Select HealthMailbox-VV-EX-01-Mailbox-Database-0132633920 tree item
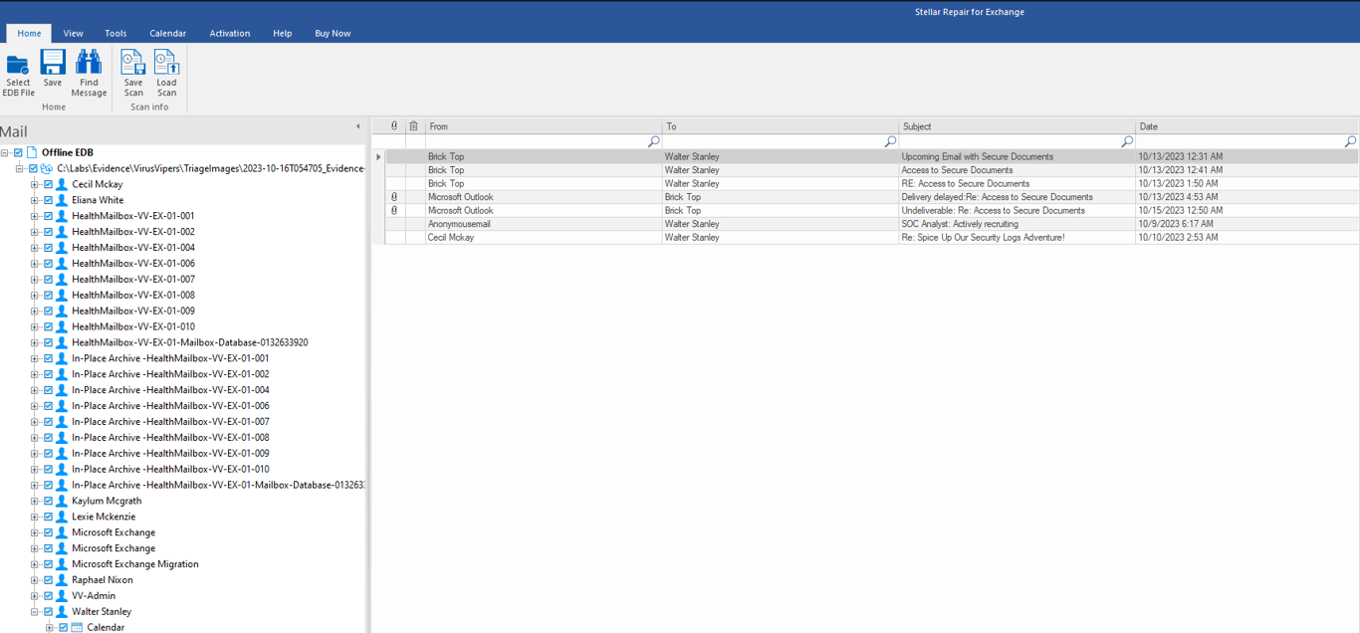 click(189, 342)
